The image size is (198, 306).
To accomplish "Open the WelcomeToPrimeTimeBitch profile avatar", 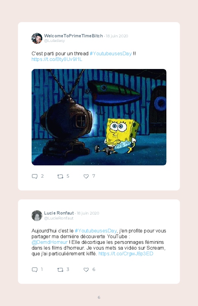I will click(37, 38).
